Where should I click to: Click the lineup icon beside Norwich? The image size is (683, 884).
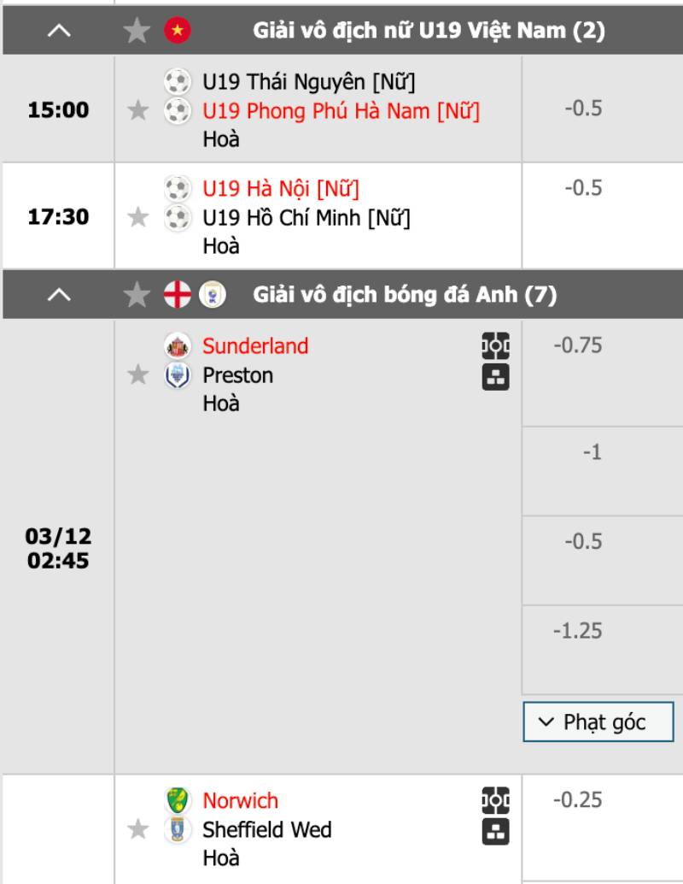click(495, 800)
